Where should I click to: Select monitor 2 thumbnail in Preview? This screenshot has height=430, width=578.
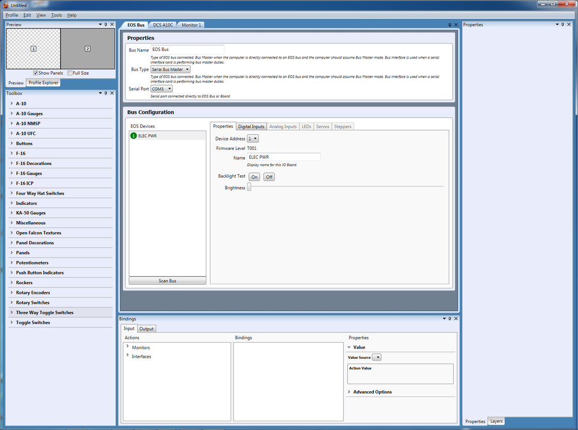(87, 49)
